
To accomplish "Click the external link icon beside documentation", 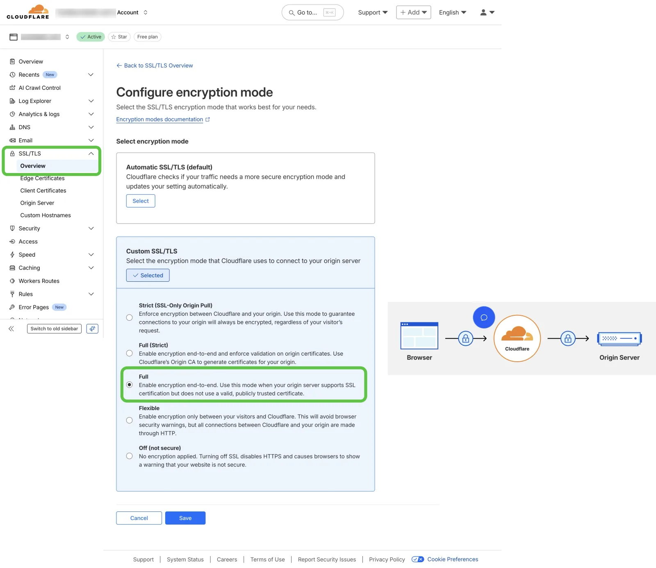I will [207, 119].
